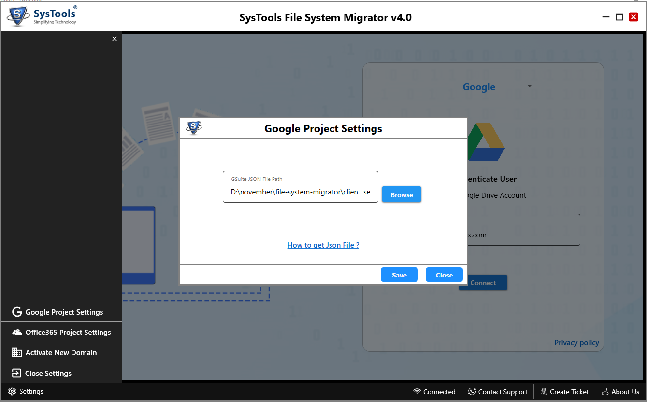Open Settings in the status bar
Screen dimensions: 647x402
(26, 391)
